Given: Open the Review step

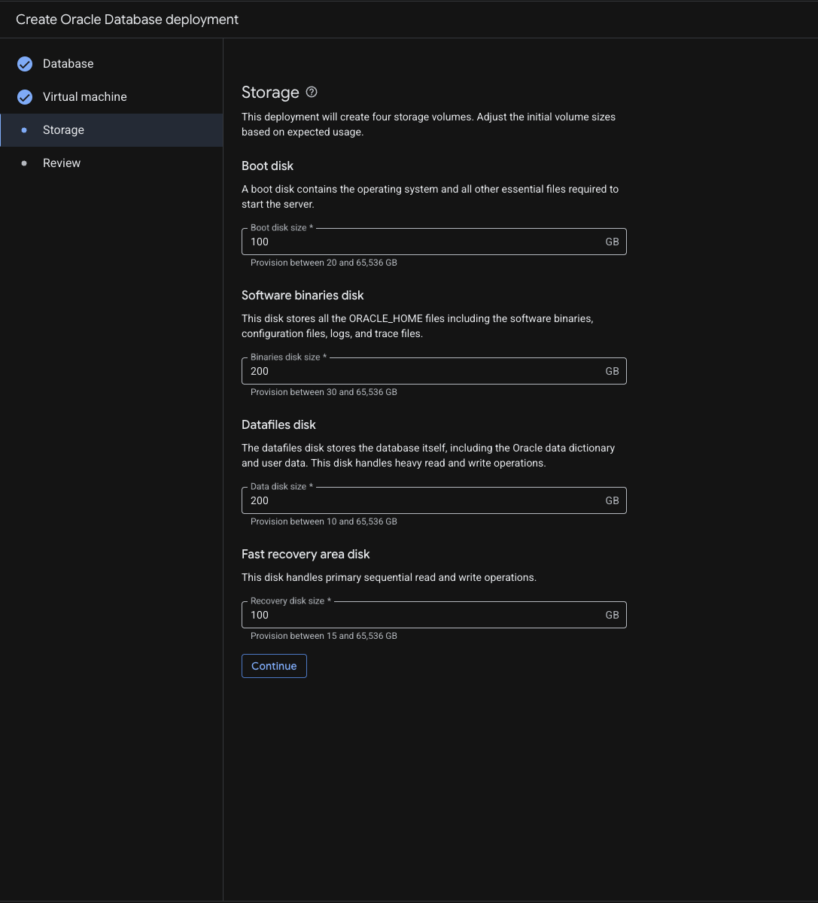Looking at the screenshot, I should coord(111,163).
